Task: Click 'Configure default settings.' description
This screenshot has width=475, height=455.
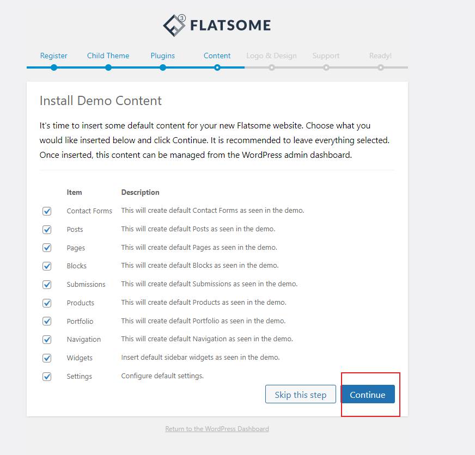Action: [162, 376]
